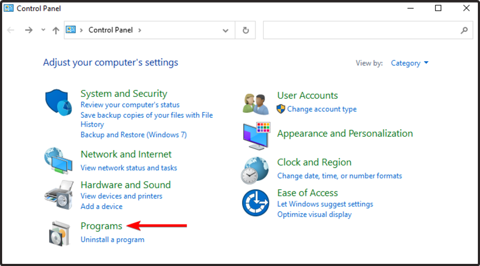Go up one folder level
The image size is (480, 266).
coord(55,30)
